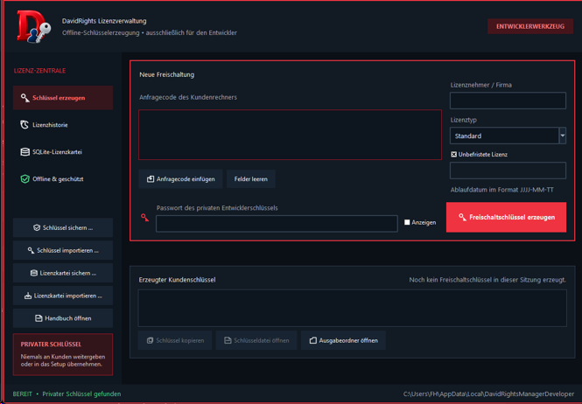Click Lizenzkartei sichern button
This screenshot has height=404, width=582.
click(x=63, y=273)
